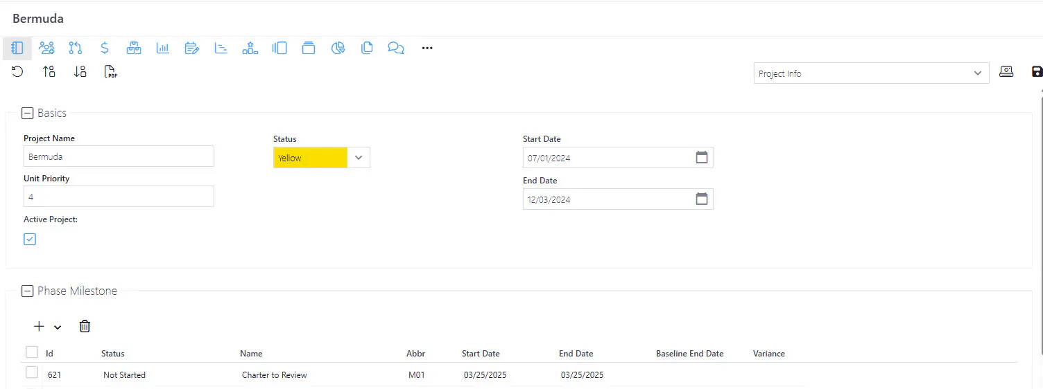Open the branch/workflow icon
Image resolution: width=1043 pixels, height=389 pixels.
[x=76, y=48]
